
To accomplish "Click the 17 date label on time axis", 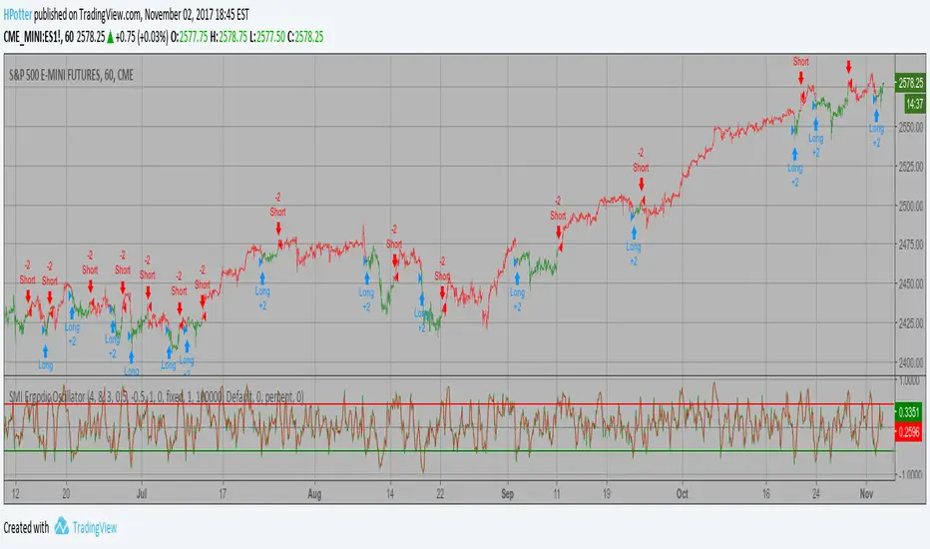I will coord(223,494).
